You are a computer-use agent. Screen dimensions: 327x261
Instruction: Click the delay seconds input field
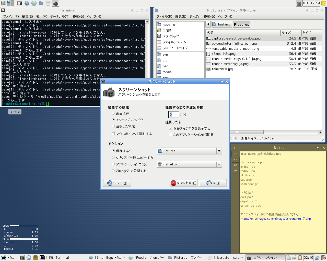173,115
